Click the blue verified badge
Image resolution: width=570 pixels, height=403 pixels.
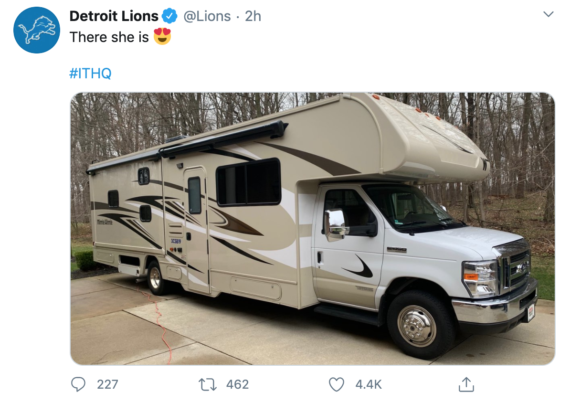pyautogui.click(x=169, y=16)
